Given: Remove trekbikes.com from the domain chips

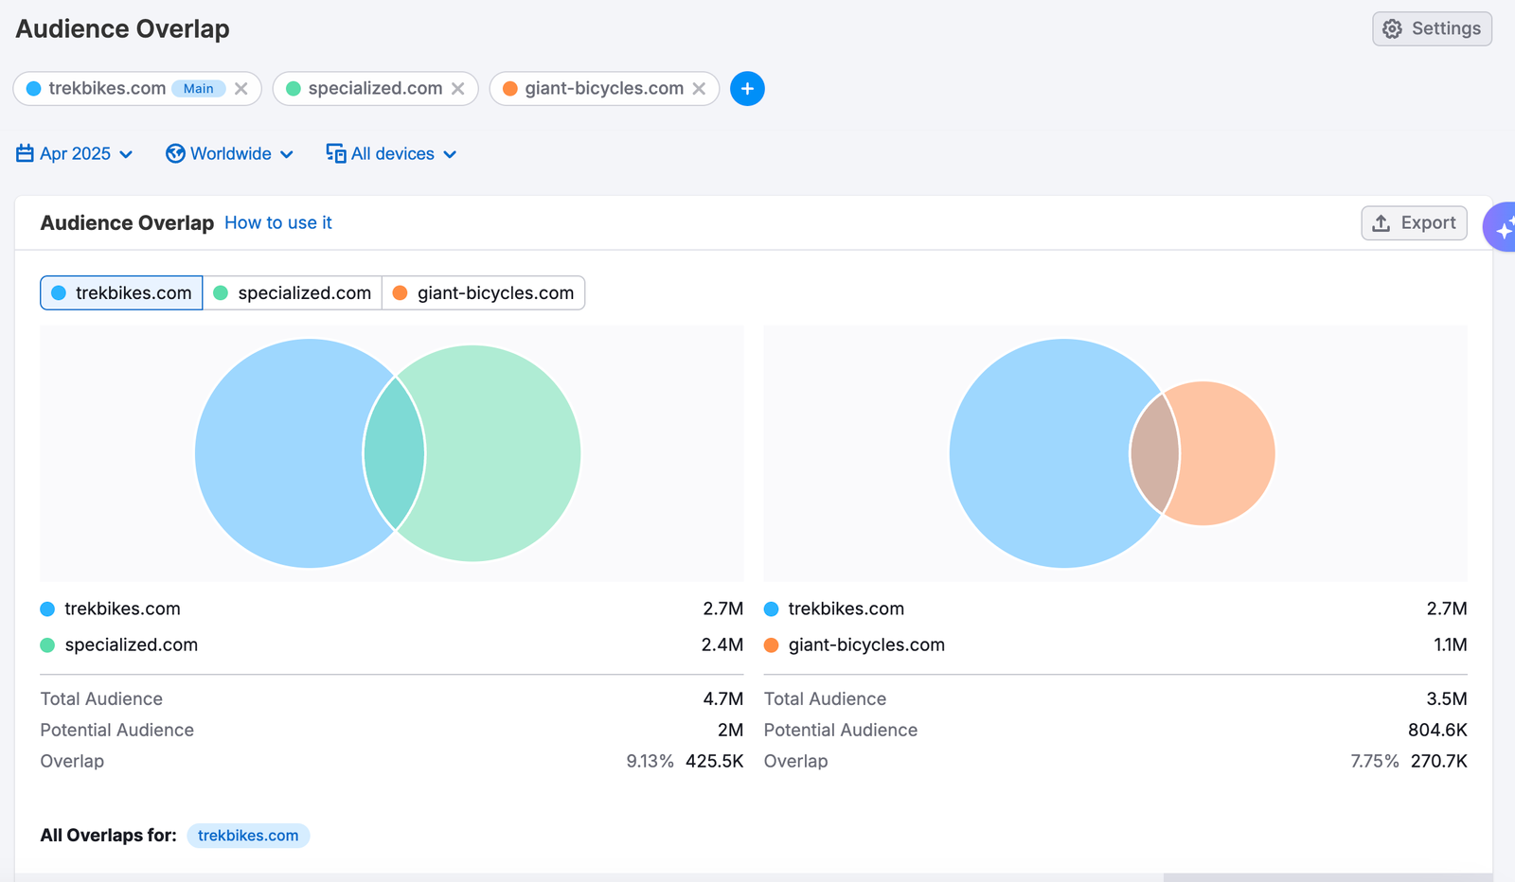Looking at the screenshot, I should tap(241, 89).
